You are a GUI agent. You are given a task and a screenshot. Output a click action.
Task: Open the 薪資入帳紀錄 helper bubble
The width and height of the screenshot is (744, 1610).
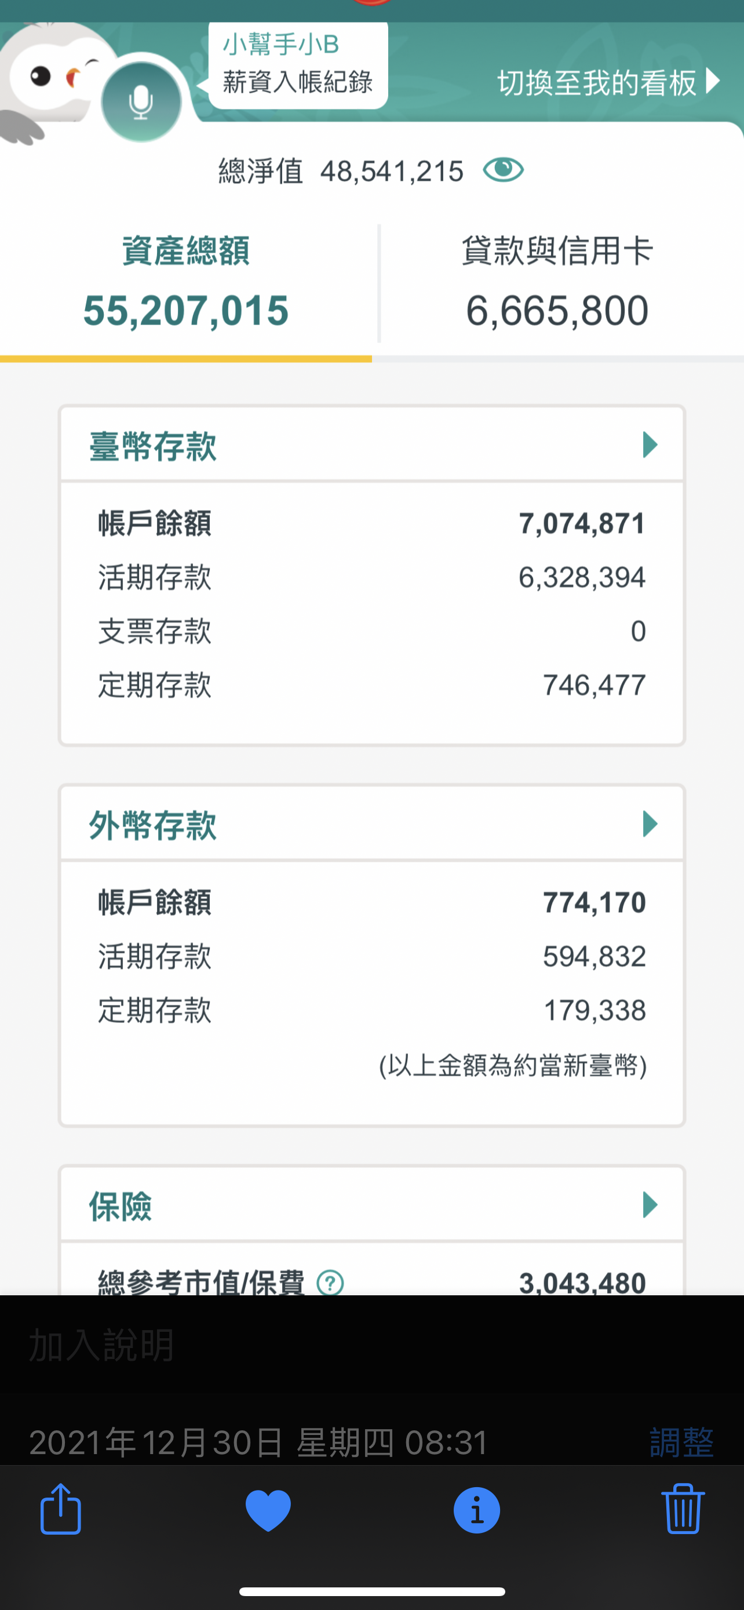[297, 66]
